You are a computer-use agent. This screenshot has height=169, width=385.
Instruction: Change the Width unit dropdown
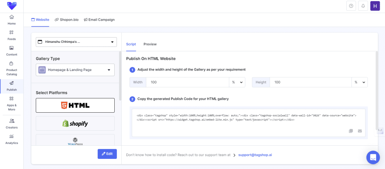tap(237, 82)
